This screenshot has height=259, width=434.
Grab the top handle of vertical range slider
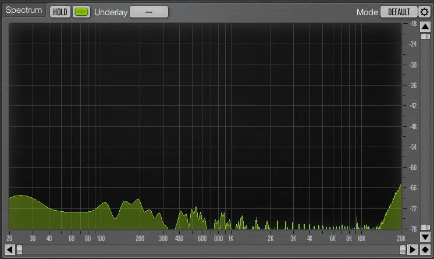(425, 36)
